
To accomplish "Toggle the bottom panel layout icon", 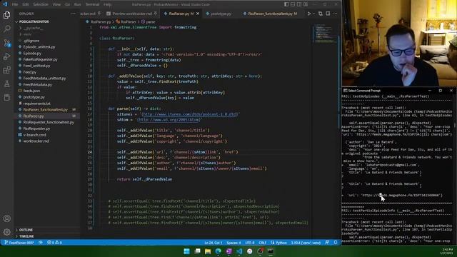I will [x=293, y=4].
